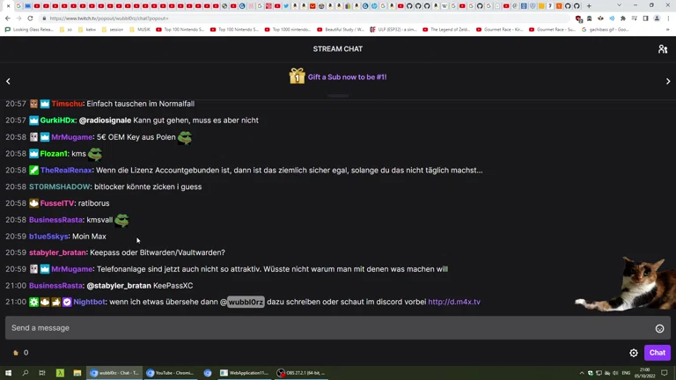Viewport: 676px width, 380px height.
Task: Click the twitch.tv popout URL address bar
Action: 306,18
